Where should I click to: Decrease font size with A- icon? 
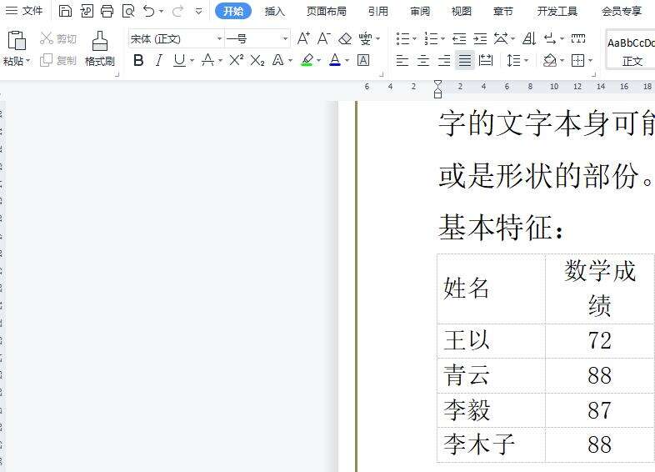[324, 39]
